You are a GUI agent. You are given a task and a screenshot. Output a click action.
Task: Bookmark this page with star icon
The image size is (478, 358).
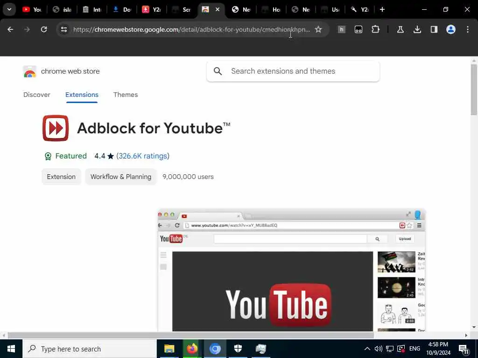318,29
